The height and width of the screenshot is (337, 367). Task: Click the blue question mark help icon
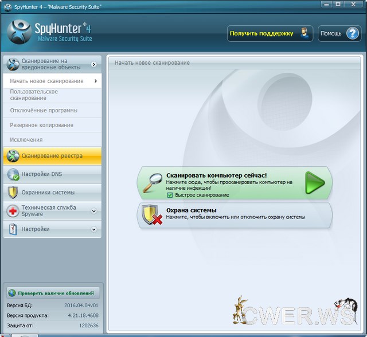pos(352,33)
